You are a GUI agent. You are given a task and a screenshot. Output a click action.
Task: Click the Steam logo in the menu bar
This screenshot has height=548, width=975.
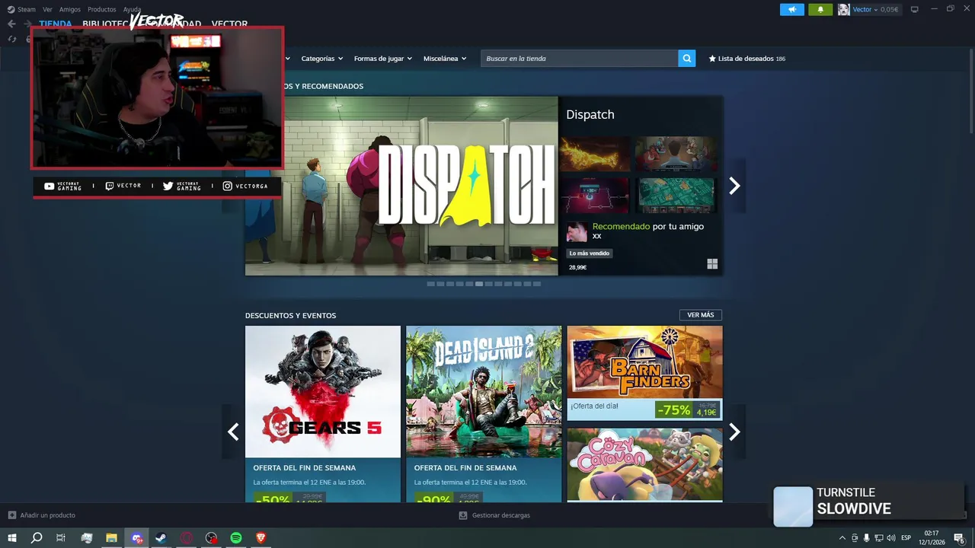click(x=11, y=9)
